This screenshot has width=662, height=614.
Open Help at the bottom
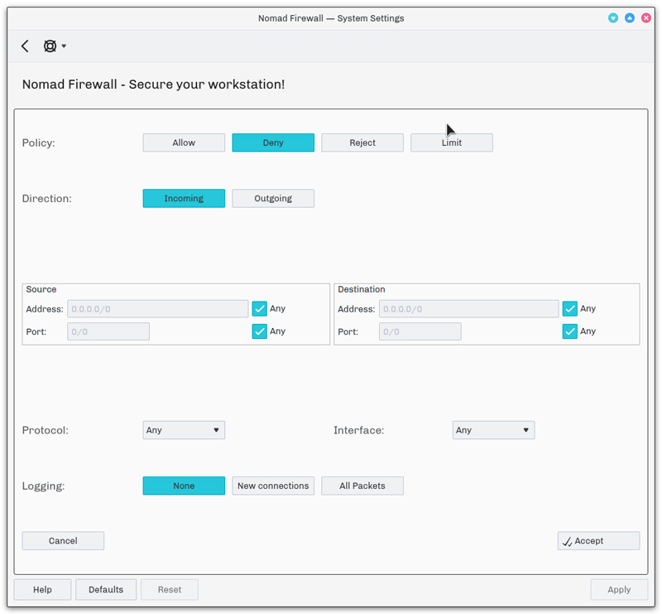pyautogui.click(x=42, y=589)
